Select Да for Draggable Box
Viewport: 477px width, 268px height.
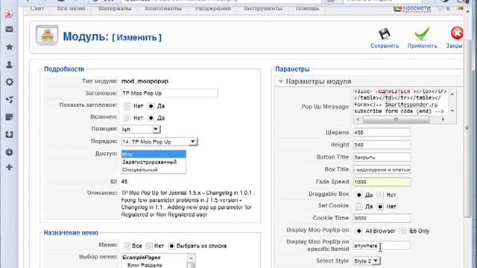tap(359, 195)
